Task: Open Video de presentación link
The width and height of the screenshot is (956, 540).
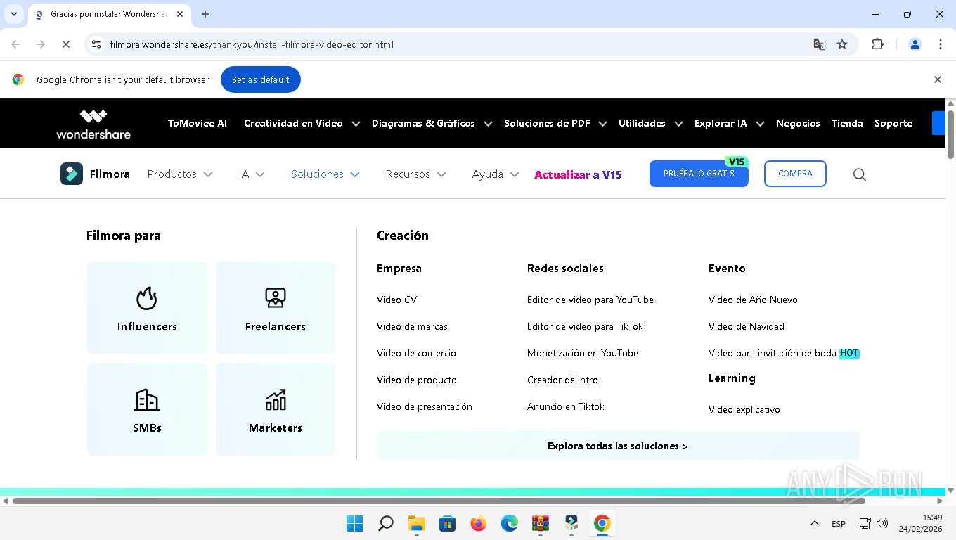Action: [x=425, y=406]
